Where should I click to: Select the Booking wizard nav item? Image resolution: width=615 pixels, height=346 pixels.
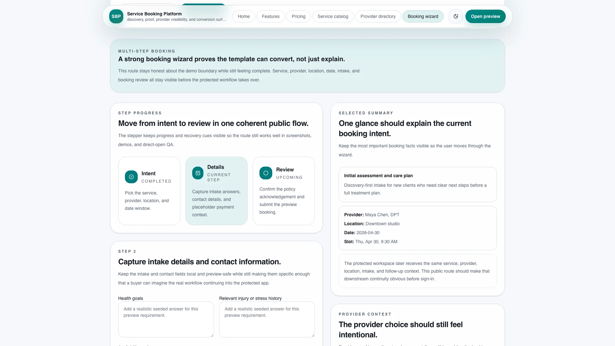(423, 16)
